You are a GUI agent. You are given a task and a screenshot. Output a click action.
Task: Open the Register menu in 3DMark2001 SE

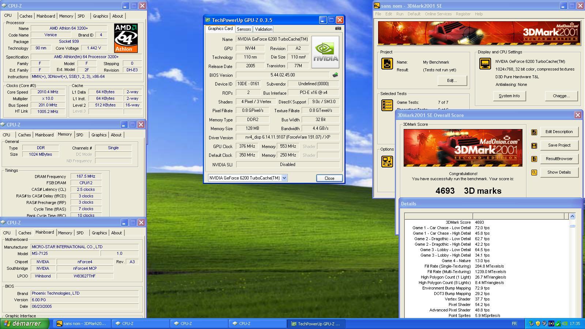tap(463, 14)
